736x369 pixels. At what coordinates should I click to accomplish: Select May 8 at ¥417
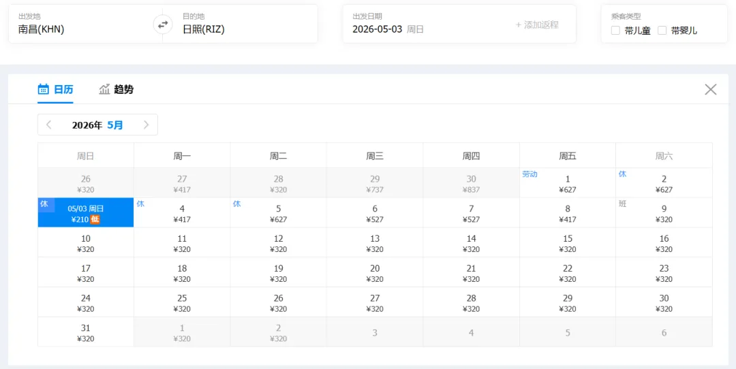[568, 212]
